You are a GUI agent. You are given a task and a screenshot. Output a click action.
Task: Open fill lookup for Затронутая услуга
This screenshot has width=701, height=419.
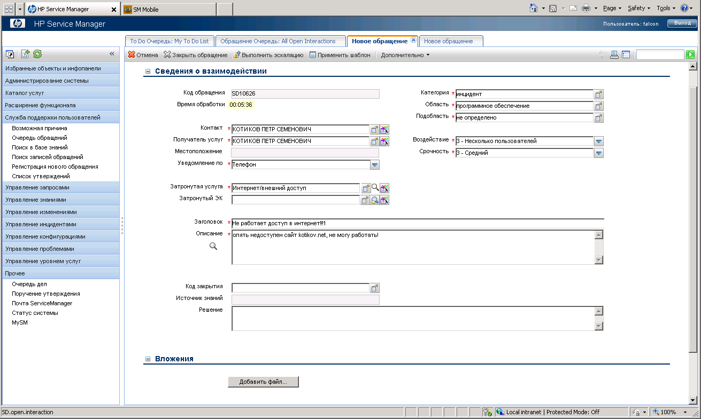pyautogui.click(x=366, y=188)
